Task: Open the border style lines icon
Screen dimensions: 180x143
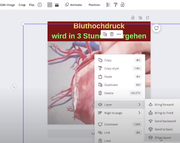Action: point(57,5)
